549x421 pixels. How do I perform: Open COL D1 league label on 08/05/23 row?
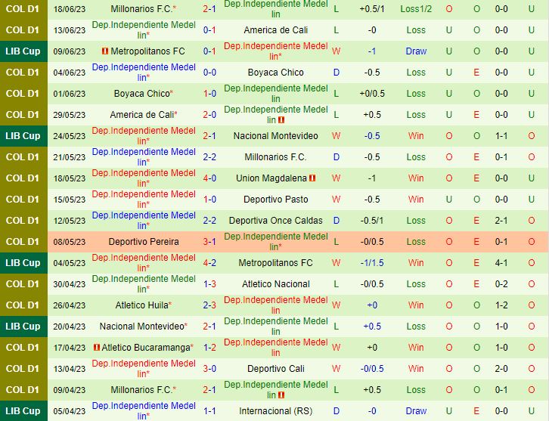coord(23,241)
